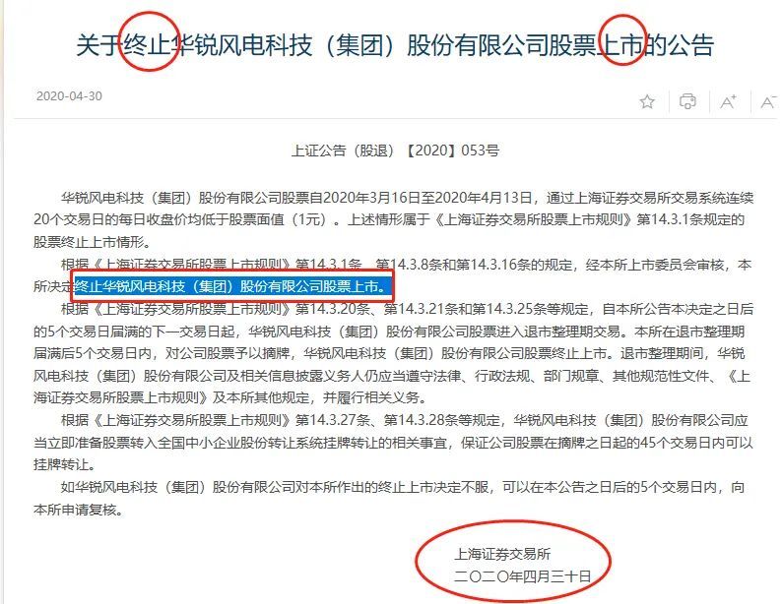Click the star favorite icon
782x604 pixels.
coord(647,101)
